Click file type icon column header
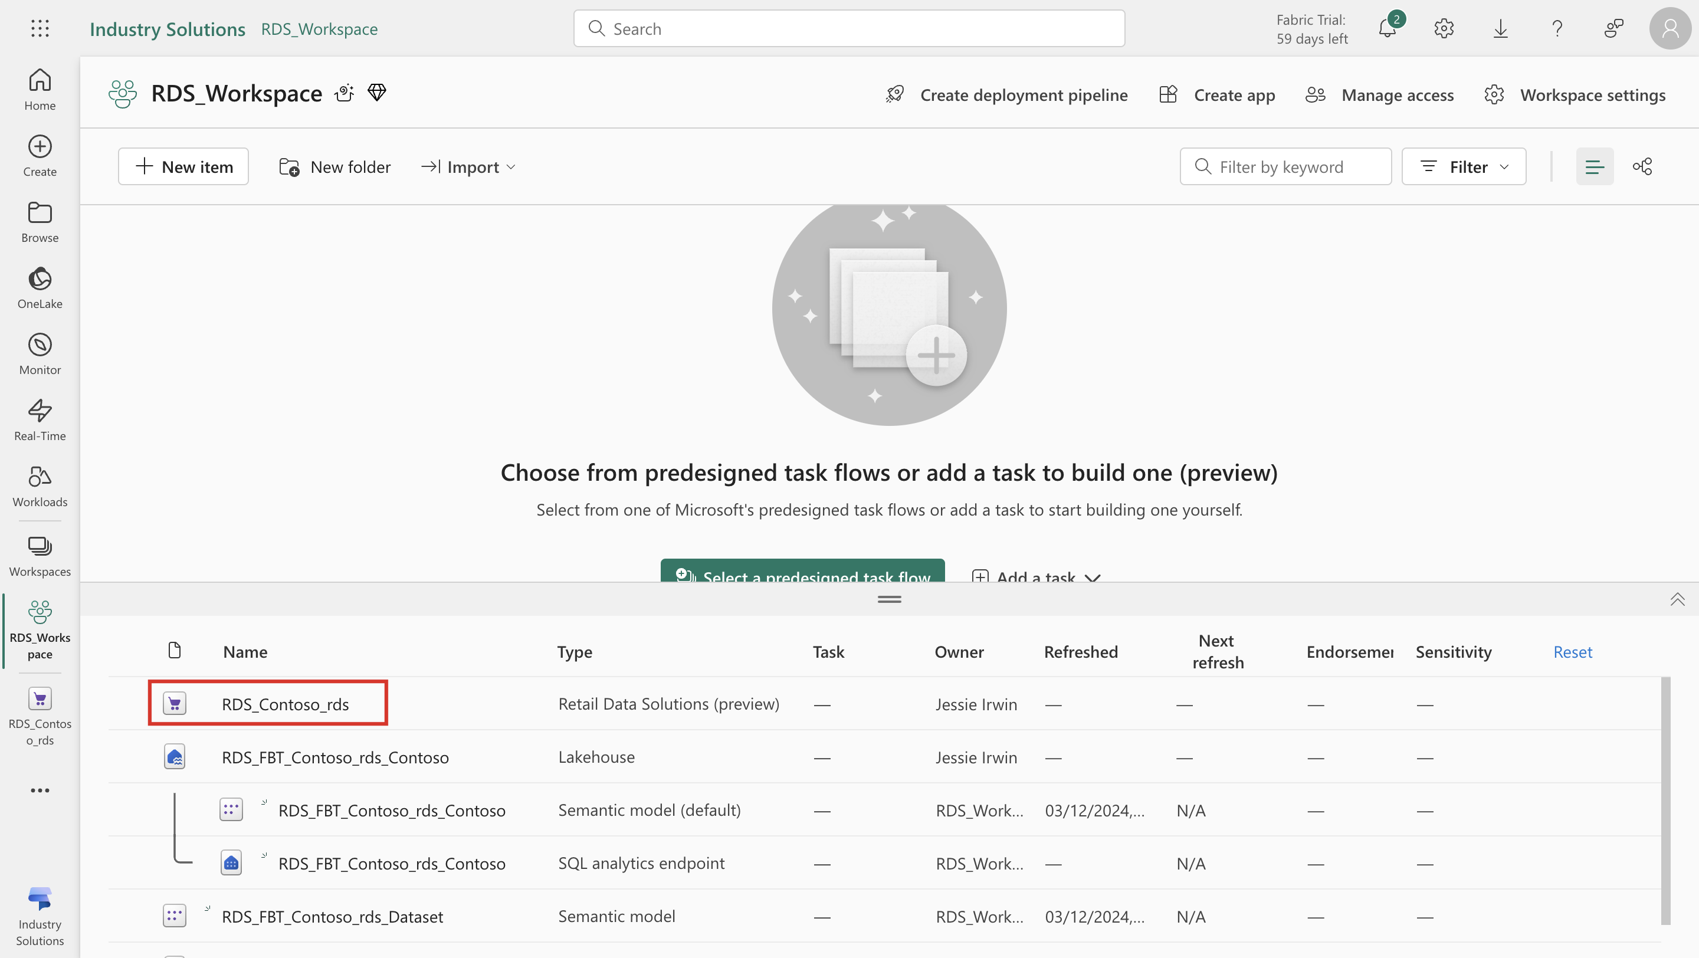1699x958 pixels. coord(174,650)
